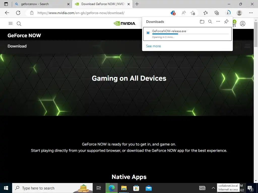Open the browser profile avatar
Viewport: 258px width, 193px height.
pos(239,13)
